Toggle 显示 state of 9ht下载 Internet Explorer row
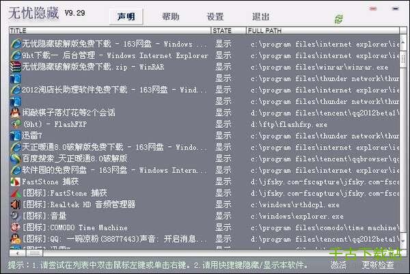The height and width of the screenshot is (274, 410). pos(223,55)
